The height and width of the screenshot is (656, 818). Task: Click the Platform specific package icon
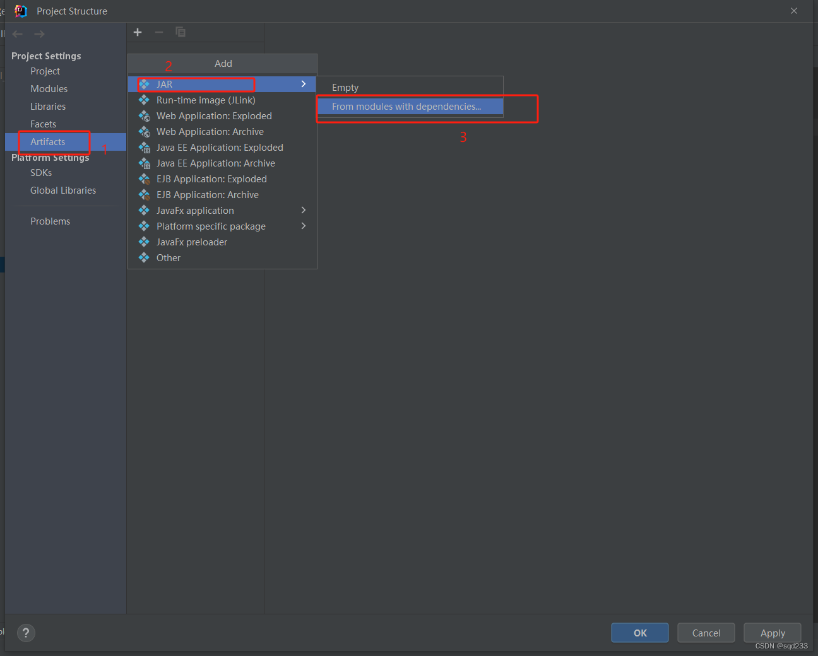pyautogui.click(x=145, y=226)
